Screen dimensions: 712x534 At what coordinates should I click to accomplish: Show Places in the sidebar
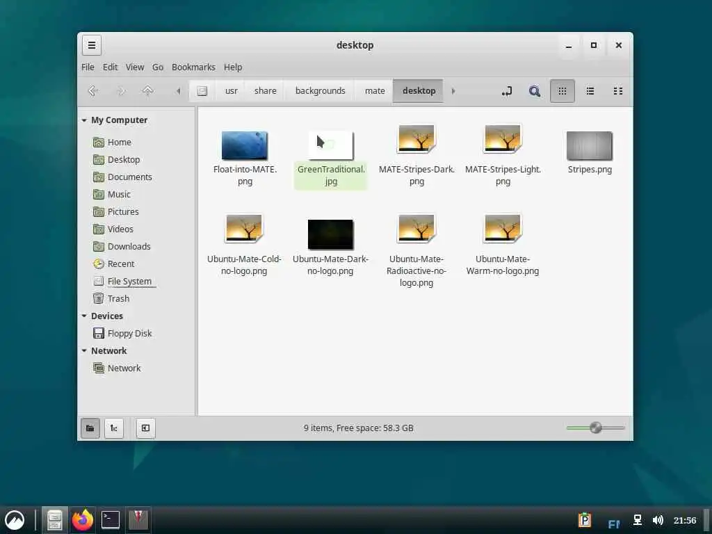click(90, 428)
